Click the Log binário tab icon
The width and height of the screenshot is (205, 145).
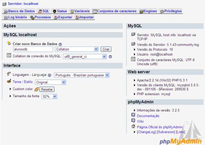(x=6, y=17)
